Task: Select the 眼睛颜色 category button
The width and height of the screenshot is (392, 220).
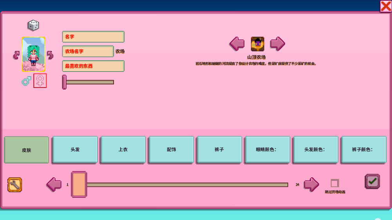Action: pyautogui.click(x=267, y=150)
